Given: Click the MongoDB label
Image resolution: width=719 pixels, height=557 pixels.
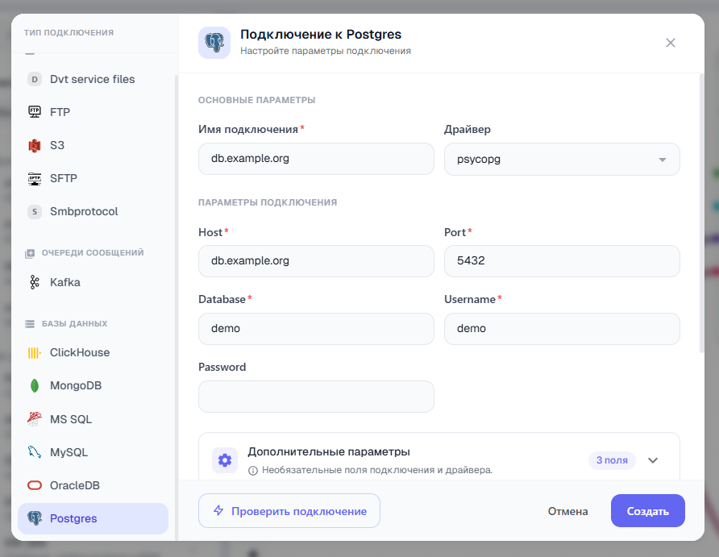Looking at the screenshot, I should click(76, 385).
